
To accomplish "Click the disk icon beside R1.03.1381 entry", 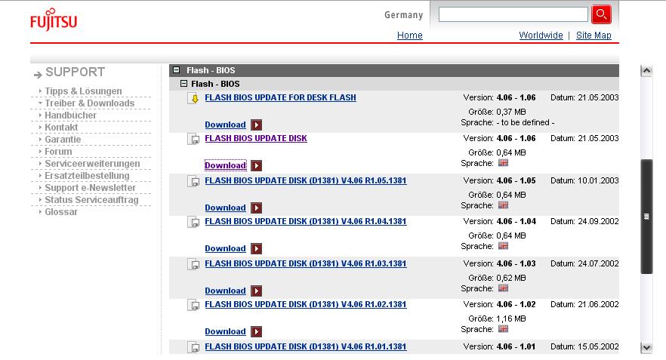I will click(193, 264).
